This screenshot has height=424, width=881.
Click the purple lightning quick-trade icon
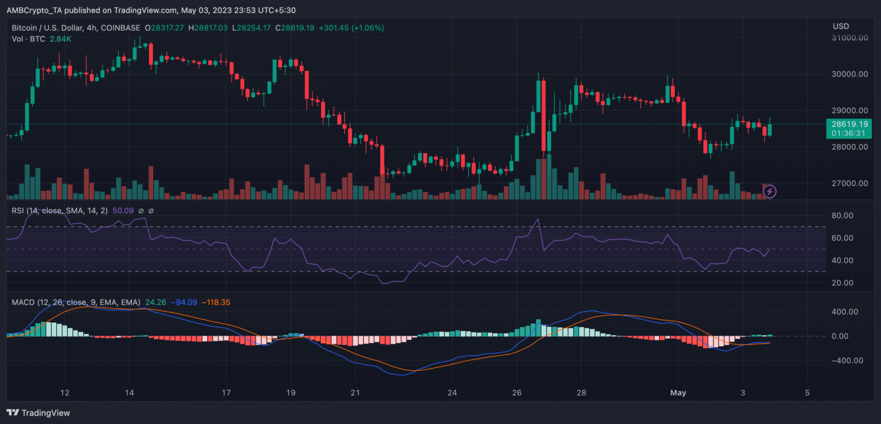point(769,191)
